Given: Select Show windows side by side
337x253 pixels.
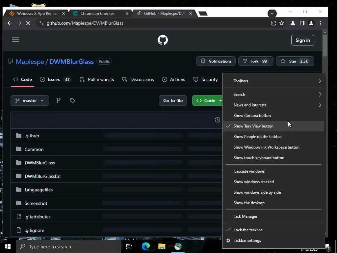Looking at the screenshot, I should point(273,192).
